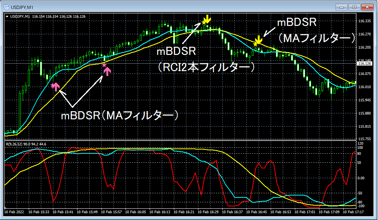Click time label 10 Feb 16:05
The image size is (378, 220).
pyautogui.click(x=136, y=212)
